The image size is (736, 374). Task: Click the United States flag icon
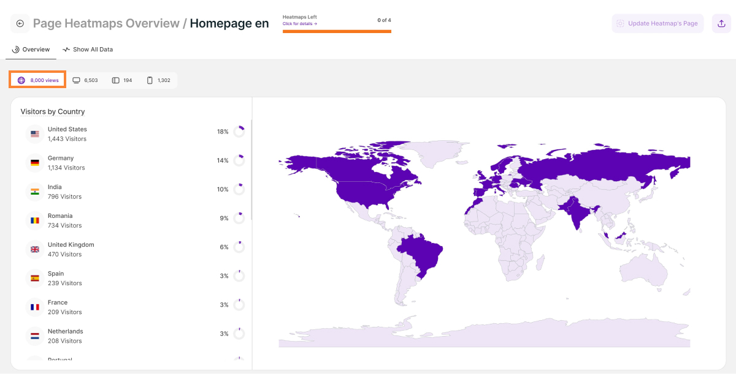[x=35, y=134]
